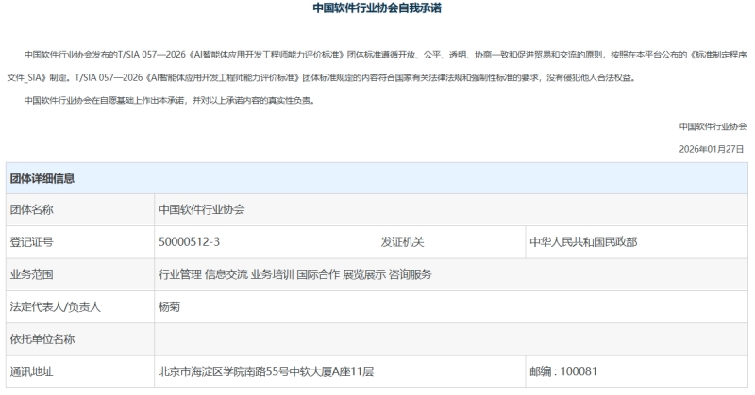
Task: Select the legal representative name 杨菊
Action: (169, 306)
